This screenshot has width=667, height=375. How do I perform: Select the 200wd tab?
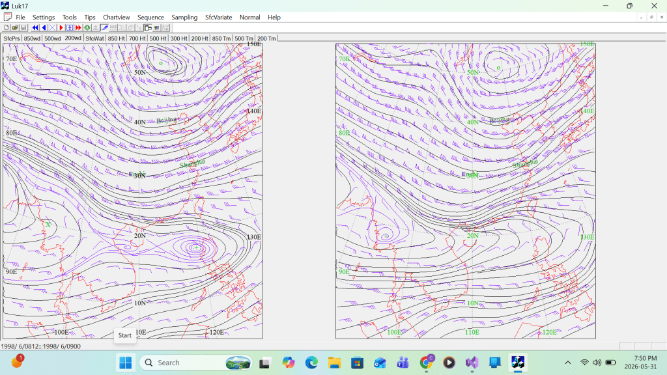[73, 38]
